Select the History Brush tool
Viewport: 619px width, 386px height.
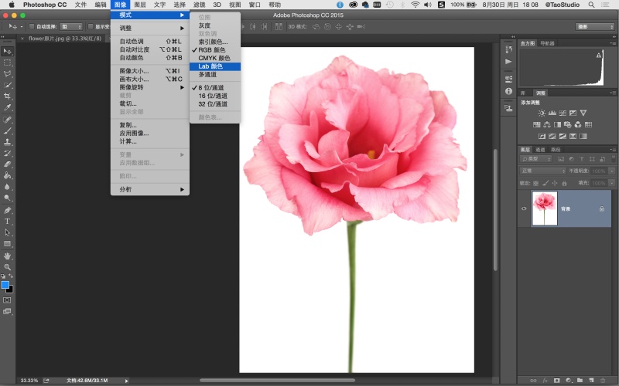(7, 153)
